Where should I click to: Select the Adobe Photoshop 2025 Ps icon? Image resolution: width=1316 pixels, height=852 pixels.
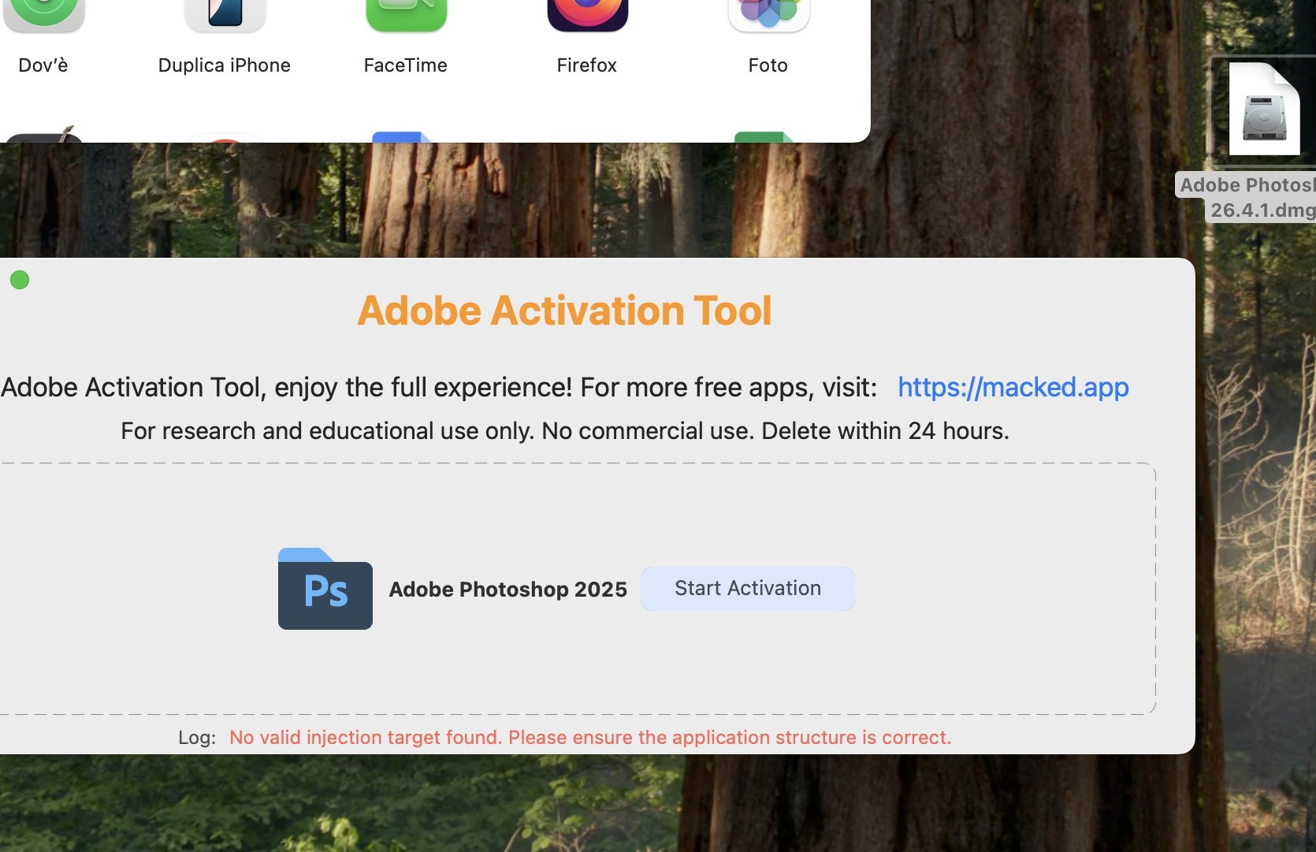click(x=325, y=589)
